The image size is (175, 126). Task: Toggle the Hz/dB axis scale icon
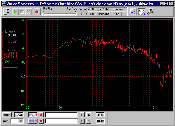click(141, 12)
